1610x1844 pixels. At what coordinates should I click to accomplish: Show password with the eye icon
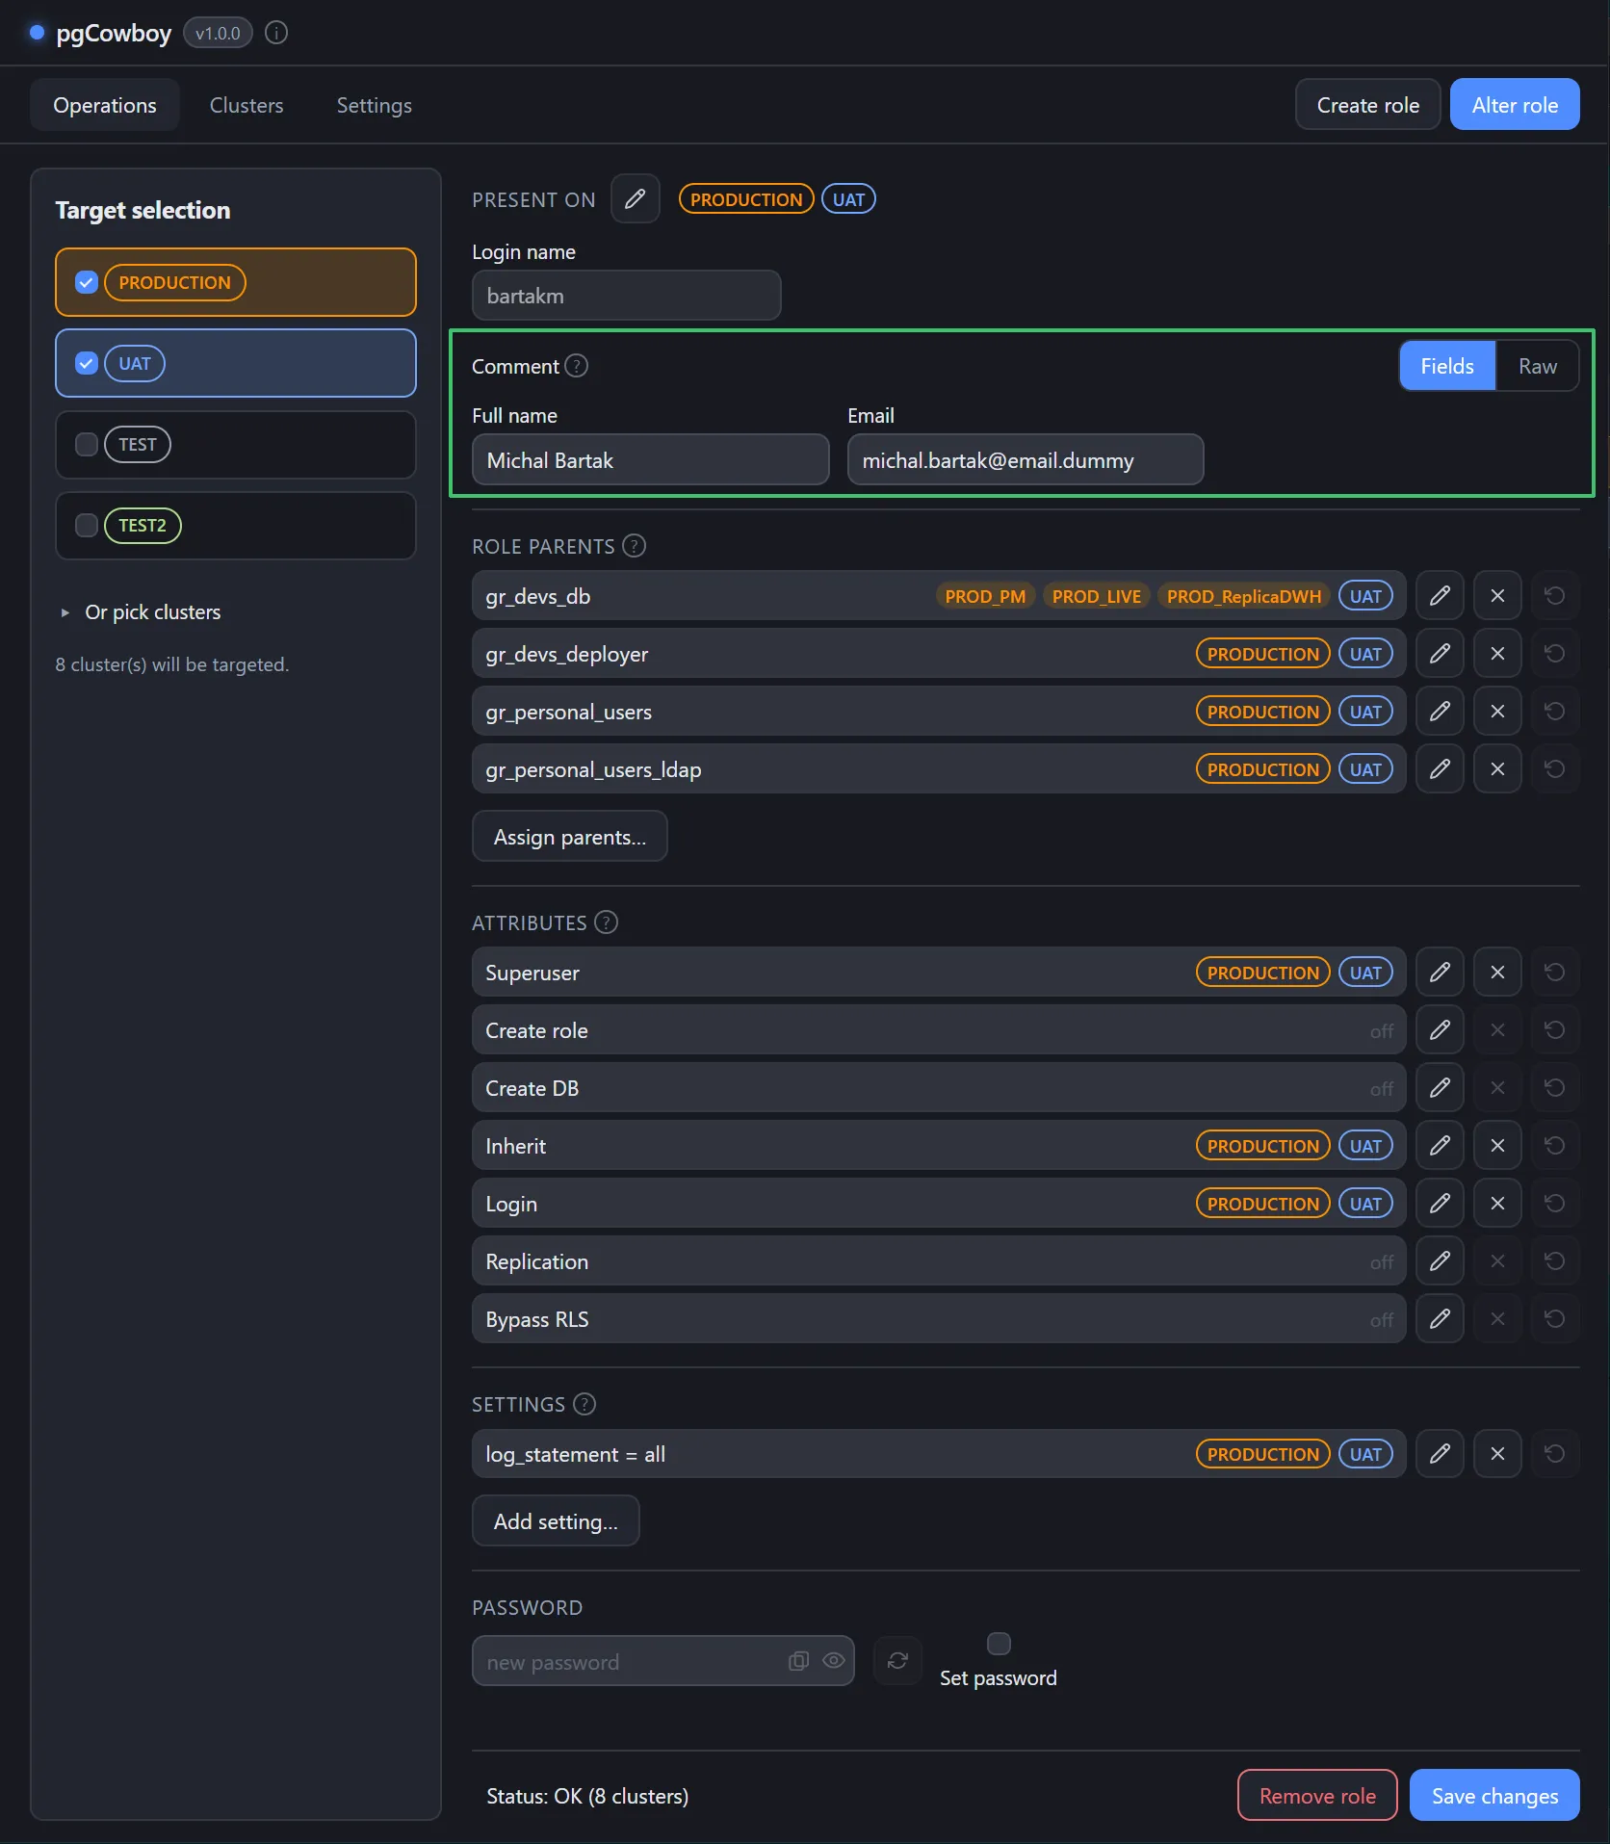pos(834,1661)
